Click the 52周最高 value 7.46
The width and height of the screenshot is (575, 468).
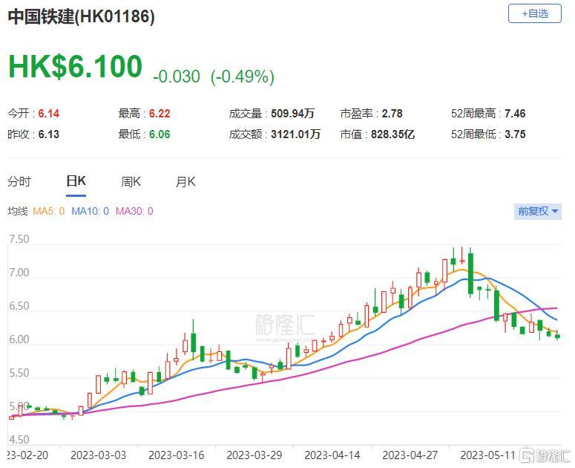pyautogui.click(x=515, y=114)
